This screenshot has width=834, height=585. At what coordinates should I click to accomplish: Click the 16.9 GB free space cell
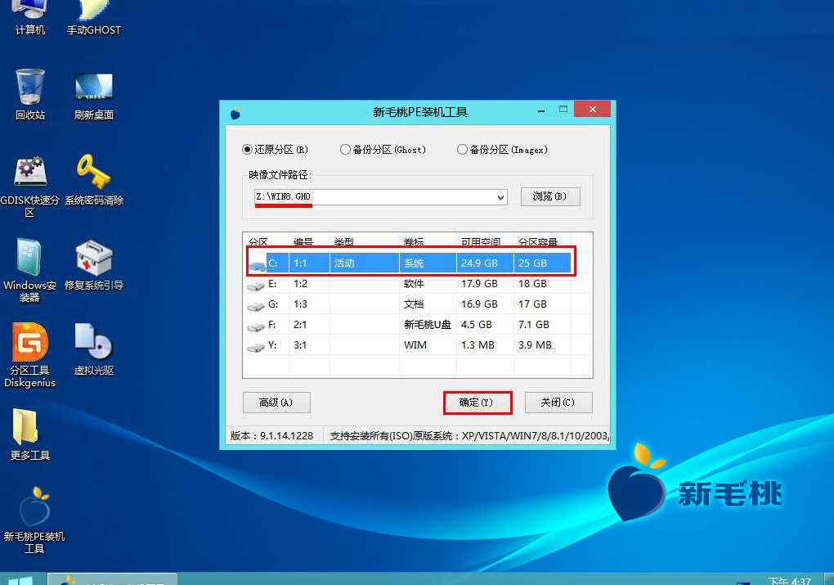pyautogui.click(x=479, y=304)
